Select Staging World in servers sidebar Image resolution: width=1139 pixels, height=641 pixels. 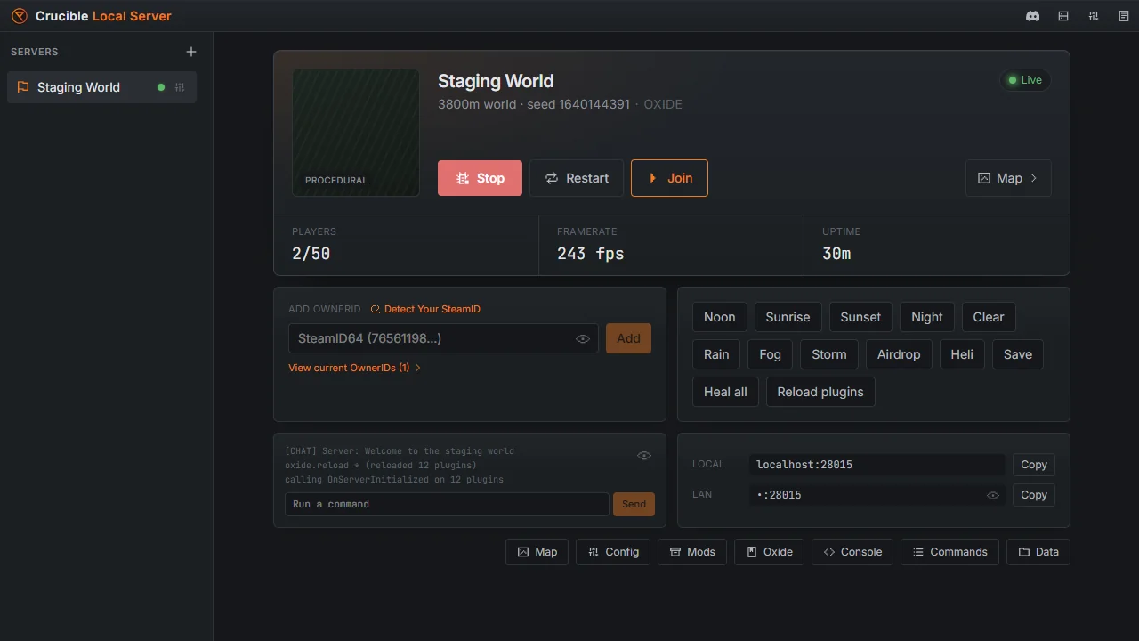(x=101, y=87)
